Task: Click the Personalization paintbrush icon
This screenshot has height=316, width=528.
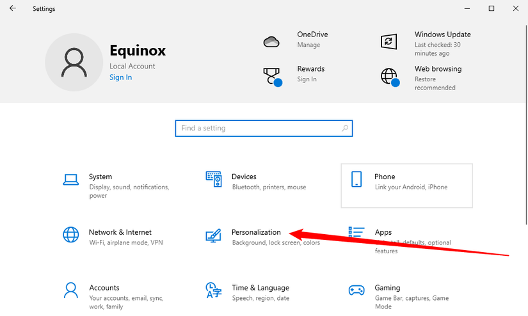Action: tap(214, 235)
